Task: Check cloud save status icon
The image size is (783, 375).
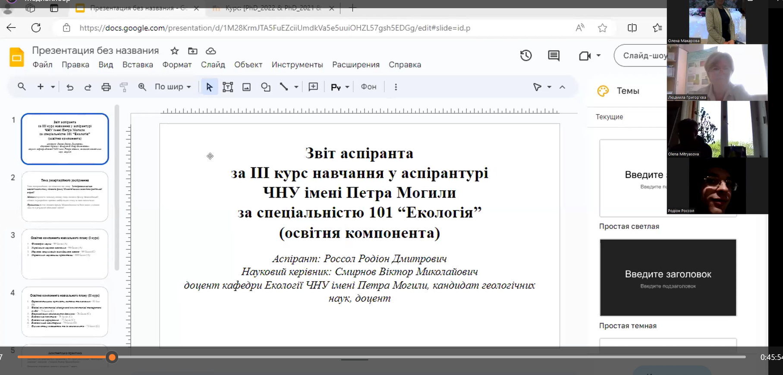Action: (x=211, y=51)
